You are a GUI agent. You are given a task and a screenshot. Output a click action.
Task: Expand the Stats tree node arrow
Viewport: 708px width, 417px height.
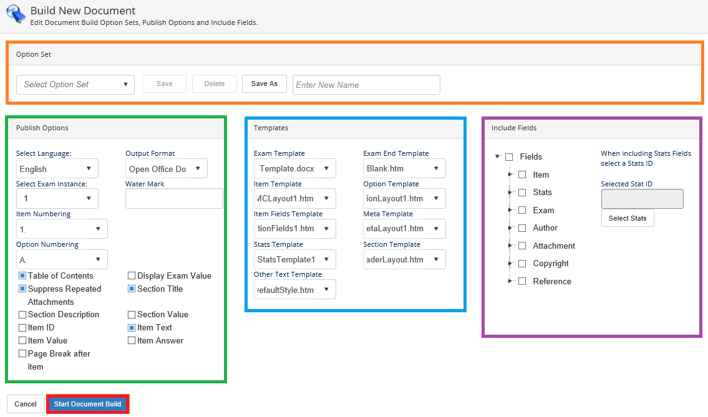pyautogui.click(x=510, y=192)
